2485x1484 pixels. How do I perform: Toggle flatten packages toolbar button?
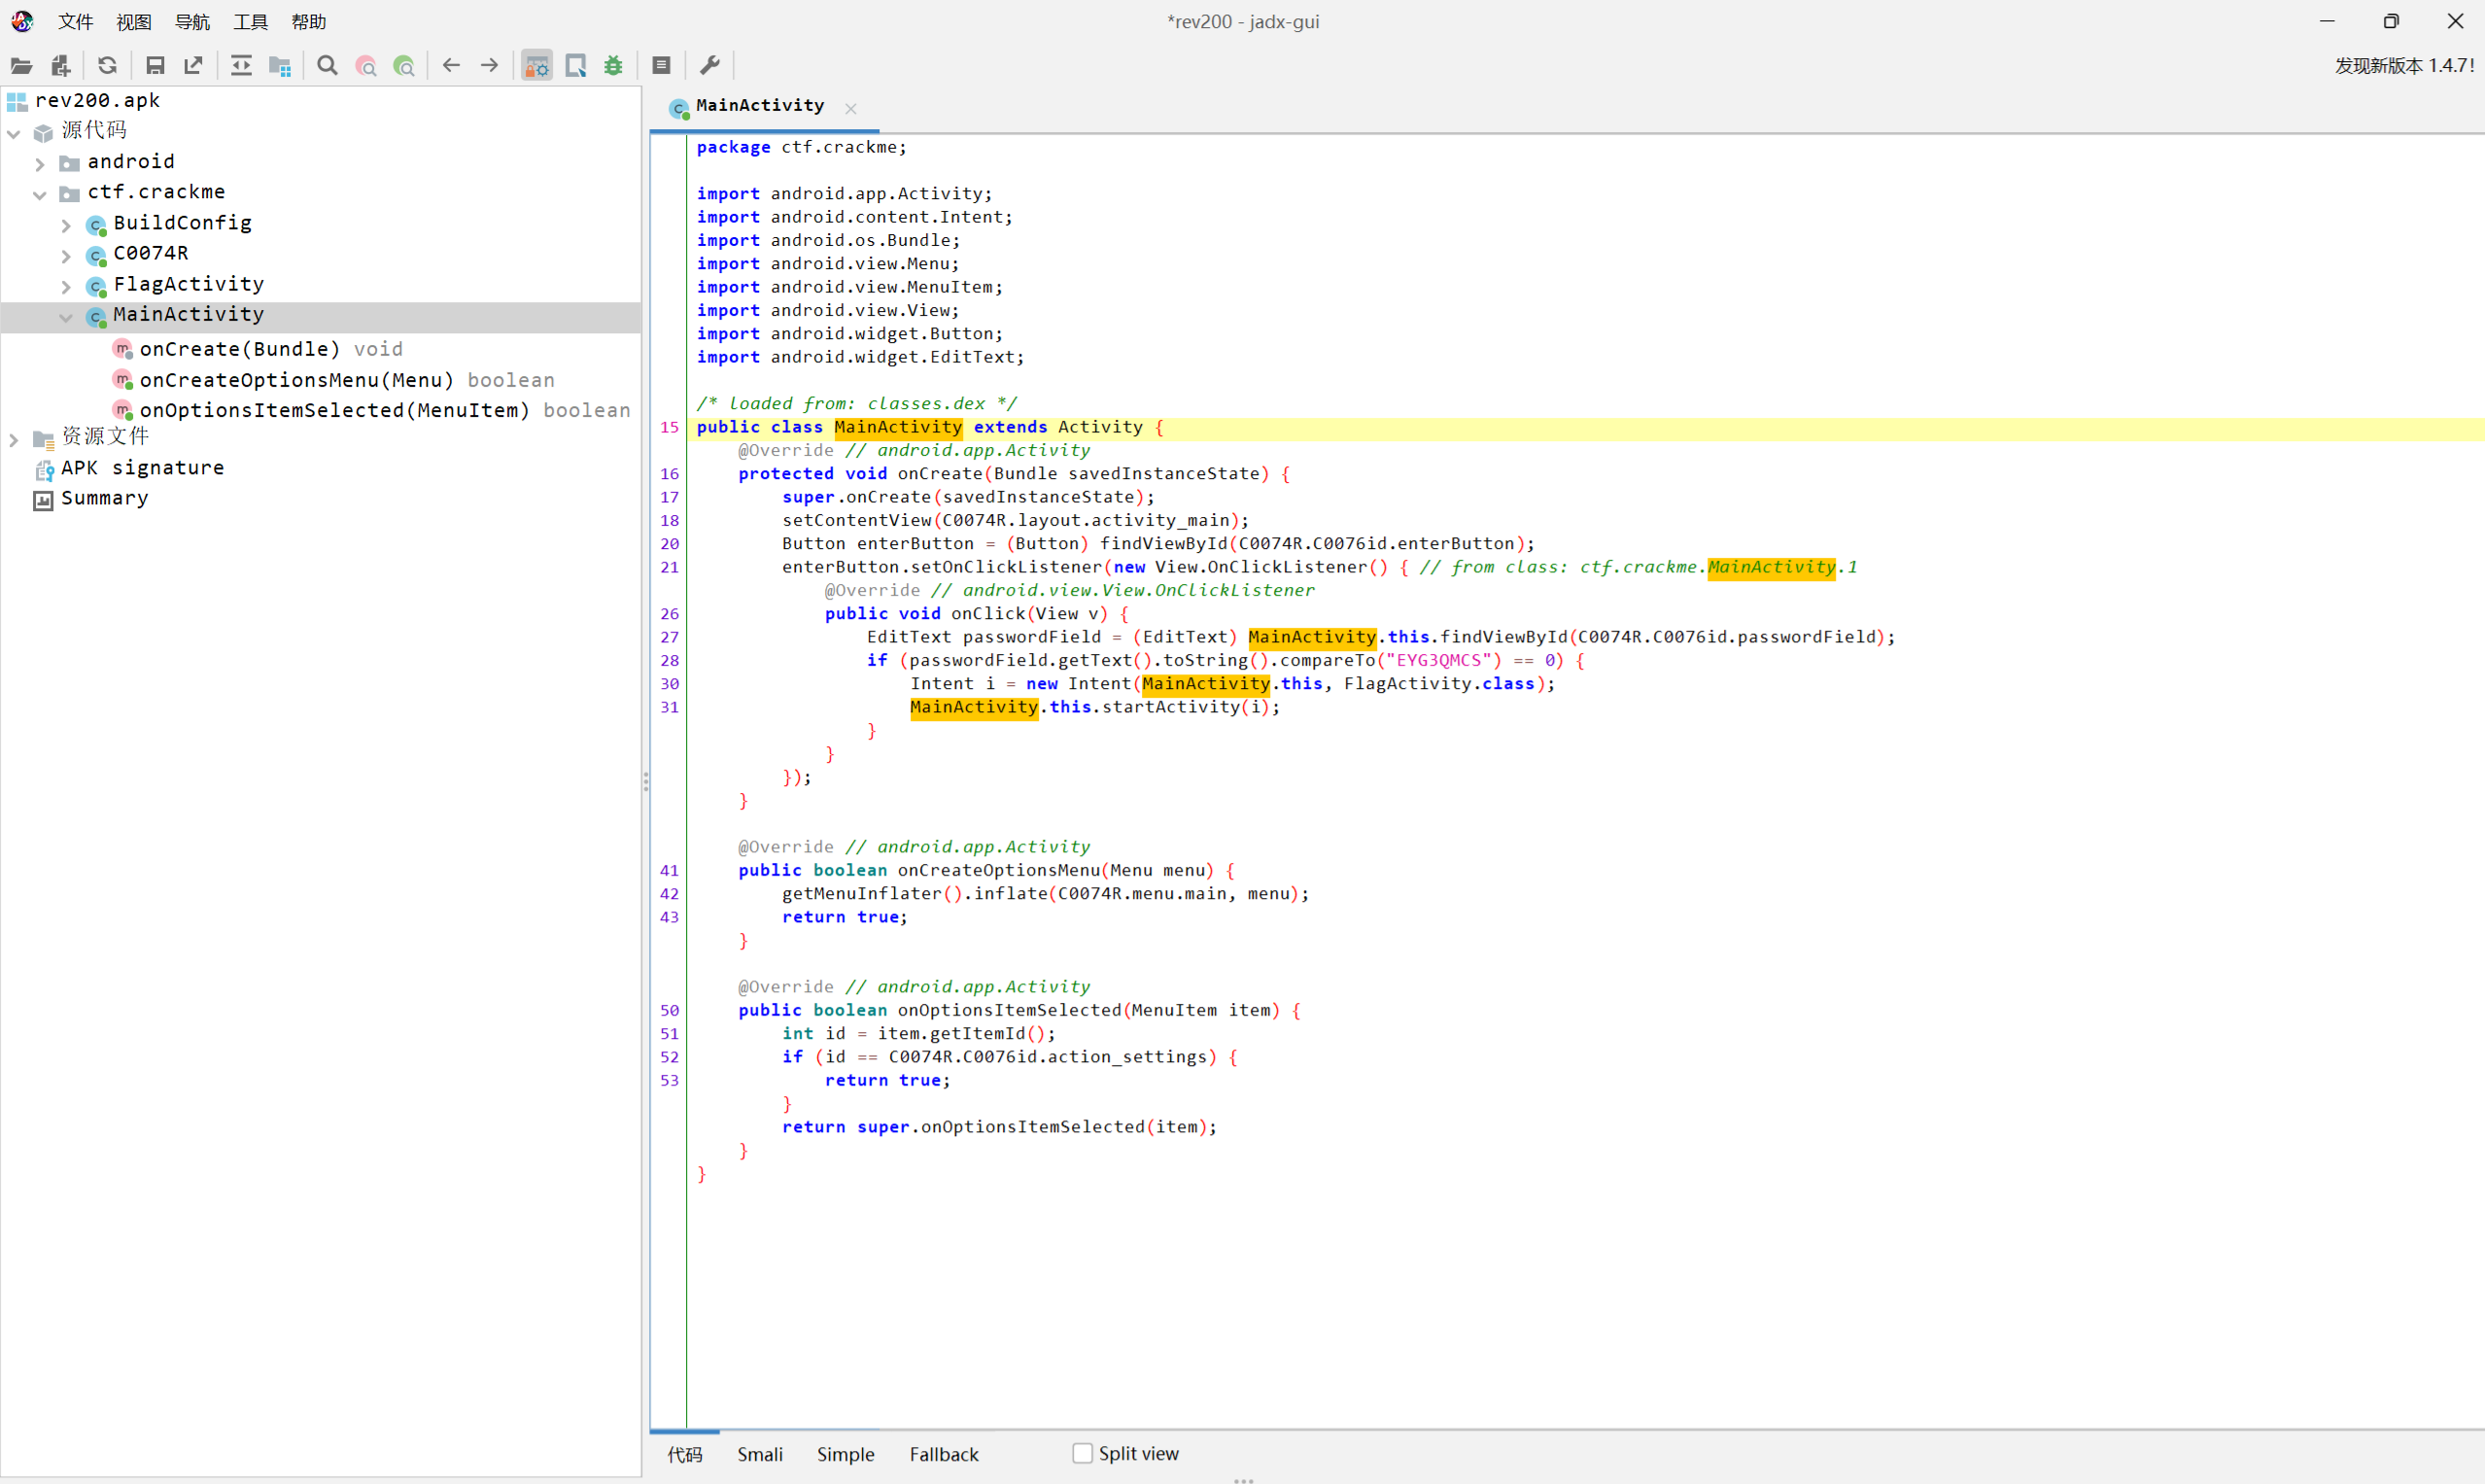tap(280, 66)
